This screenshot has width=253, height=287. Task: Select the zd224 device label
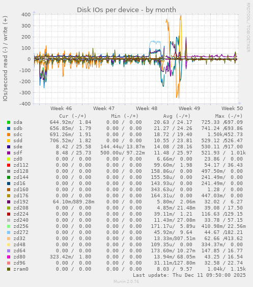21,214
